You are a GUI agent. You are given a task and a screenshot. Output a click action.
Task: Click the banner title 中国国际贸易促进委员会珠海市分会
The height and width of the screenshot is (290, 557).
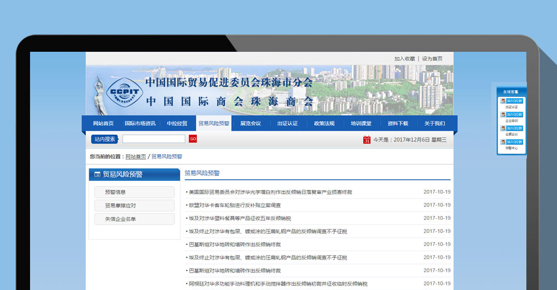tap(229, 82)
